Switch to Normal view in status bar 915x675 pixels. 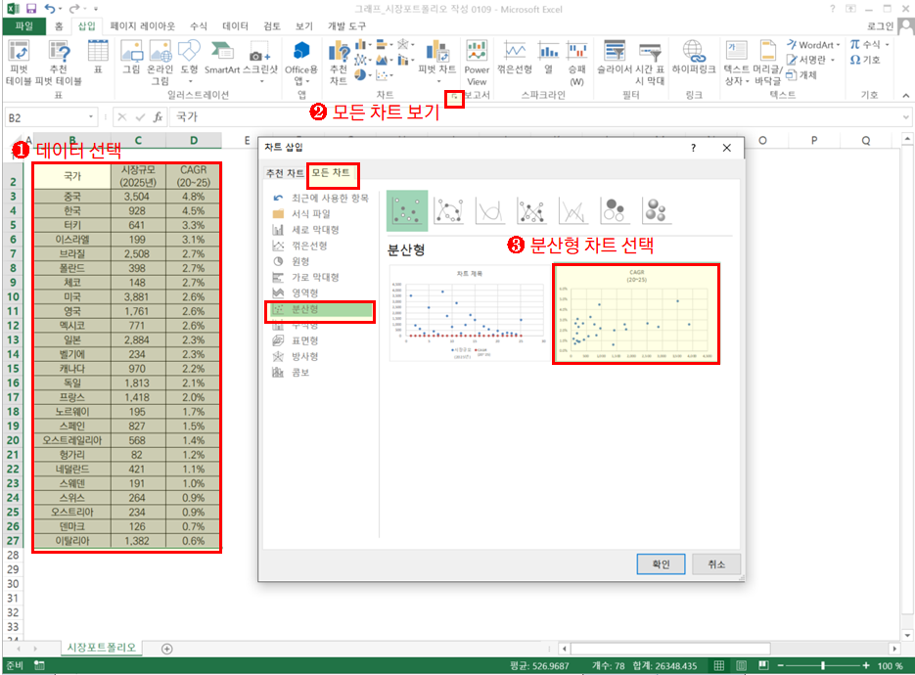[719, 665]
